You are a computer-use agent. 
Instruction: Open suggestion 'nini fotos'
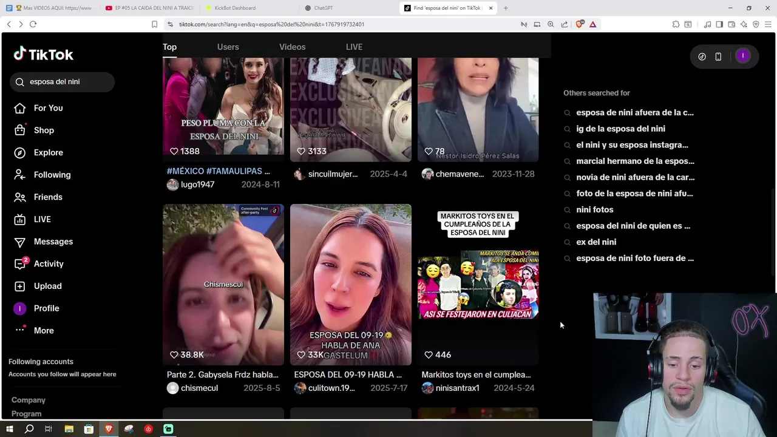point(595,209)
